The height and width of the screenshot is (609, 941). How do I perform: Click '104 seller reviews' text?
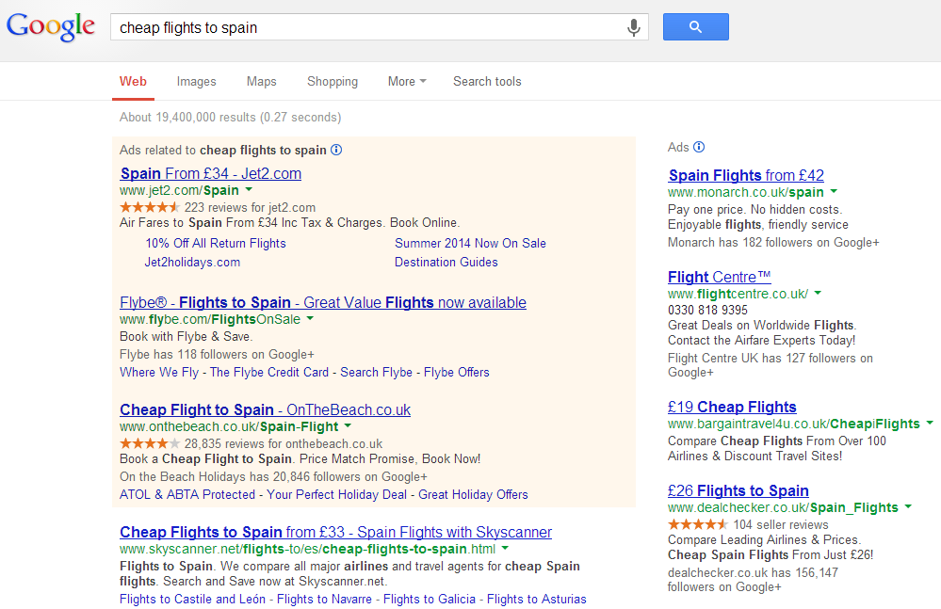coord(781,524)
